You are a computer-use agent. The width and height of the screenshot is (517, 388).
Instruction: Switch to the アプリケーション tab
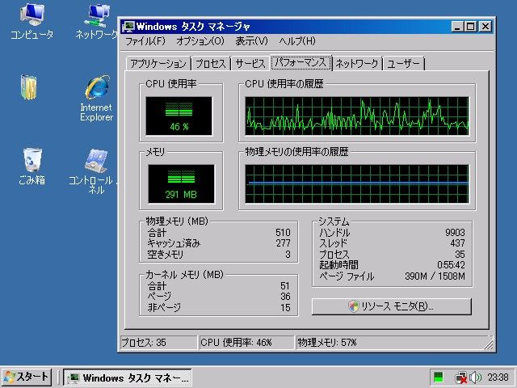pyautogui.click(x=158, y=64)
